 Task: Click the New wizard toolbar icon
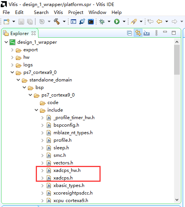point(6,21)
